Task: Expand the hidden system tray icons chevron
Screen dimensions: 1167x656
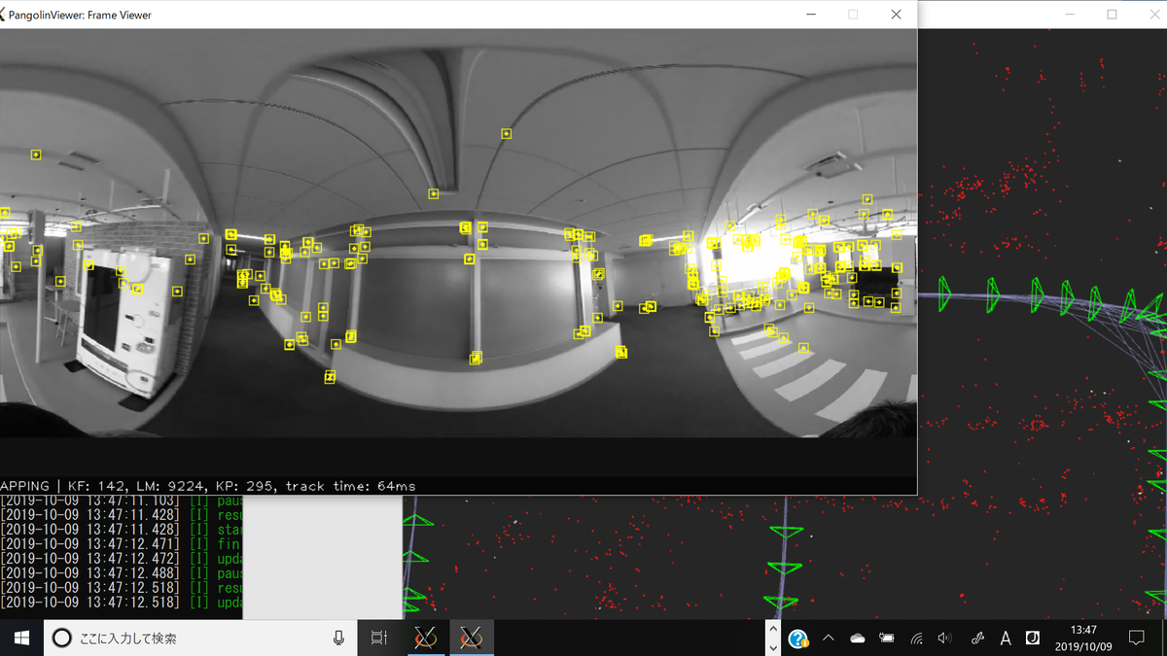Action: click(828, 639)
